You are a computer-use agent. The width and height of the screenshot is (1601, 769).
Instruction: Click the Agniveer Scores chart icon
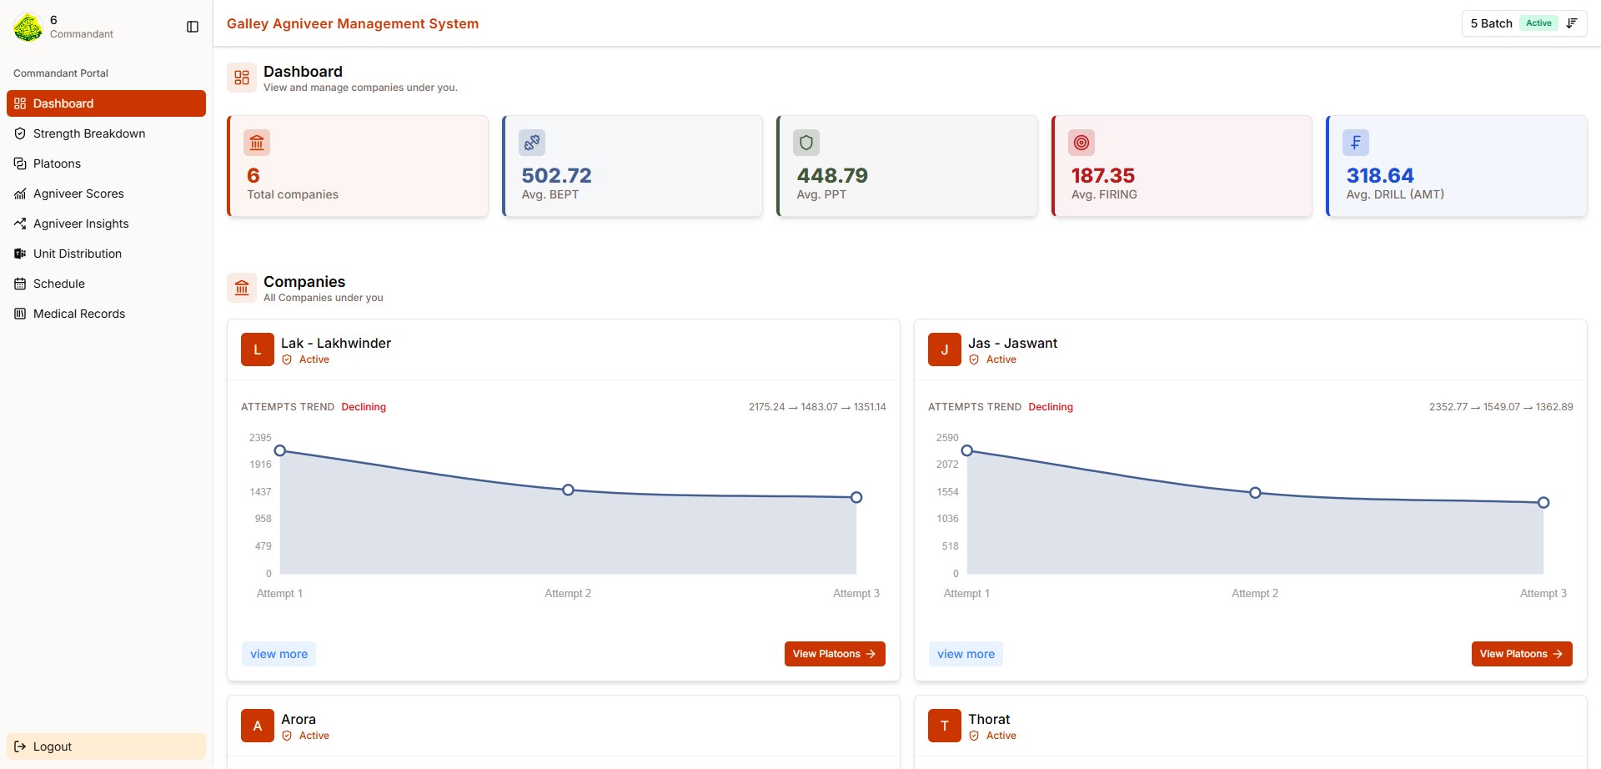pyautogui.click(x=20, y=194)
